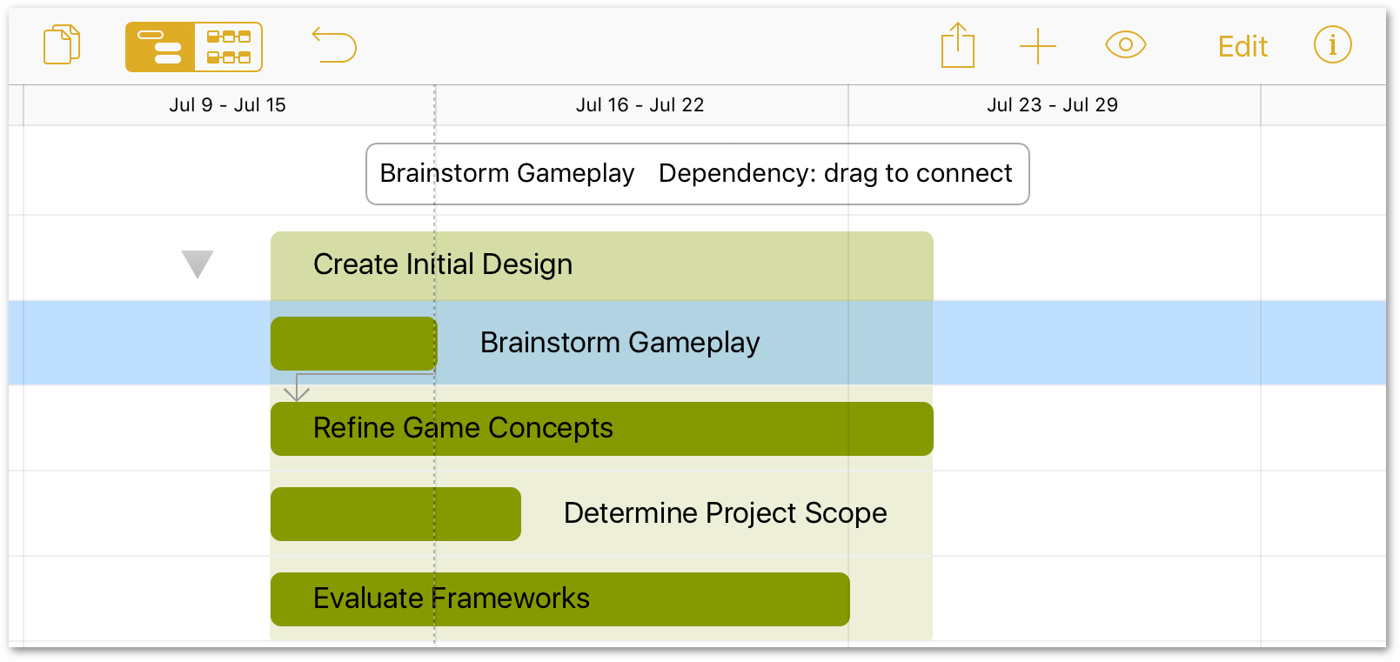This screenshot has width=1400, height=662.
Task: Select the Determine Project Scope task bar
Action: pyautogui.click(x=396, y=514)
